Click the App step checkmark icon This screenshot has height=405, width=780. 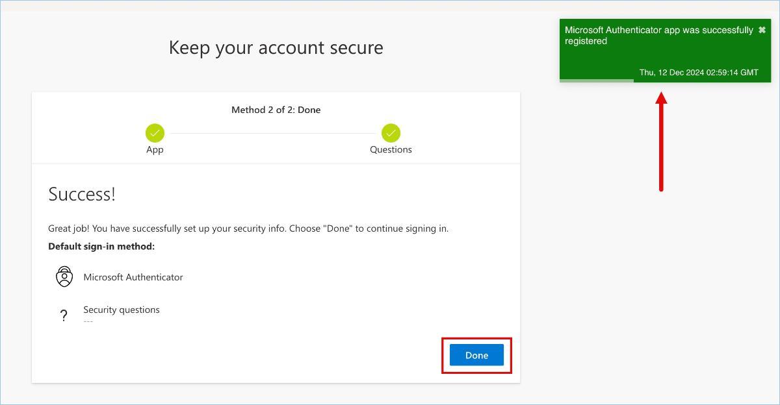(155, 133)
